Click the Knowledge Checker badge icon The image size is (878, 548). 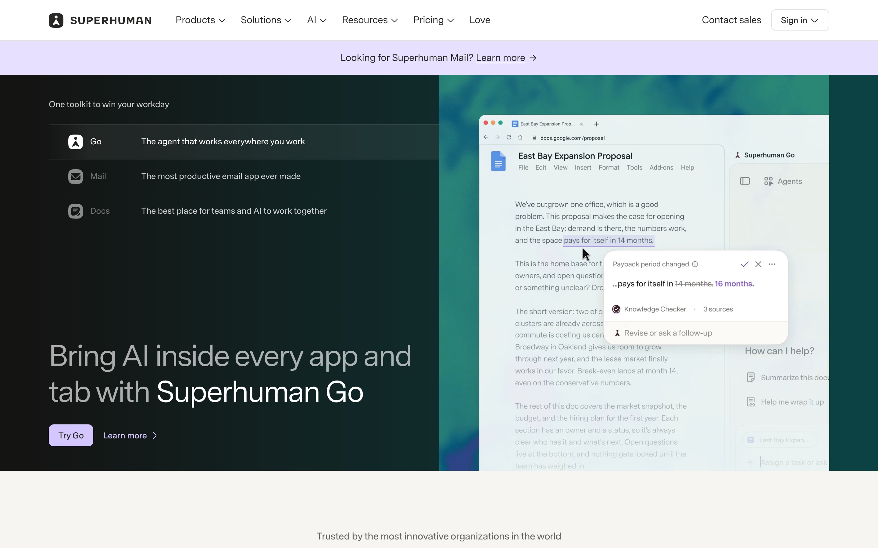(x=616, y=309)
